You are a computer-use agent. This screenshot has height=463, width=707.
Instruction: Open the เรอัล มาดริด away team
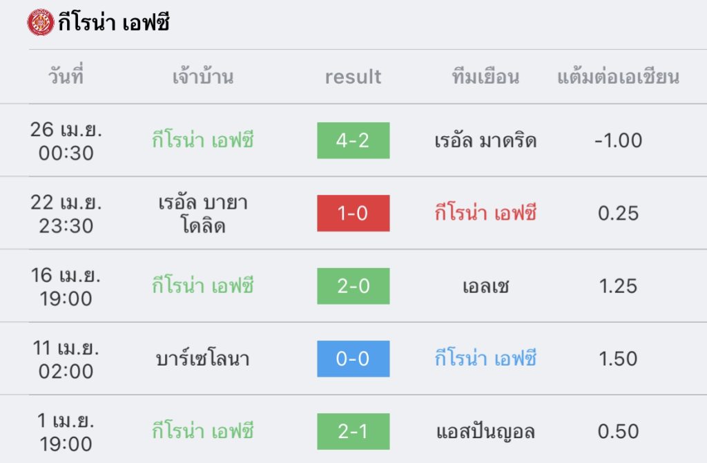point(485,141)
